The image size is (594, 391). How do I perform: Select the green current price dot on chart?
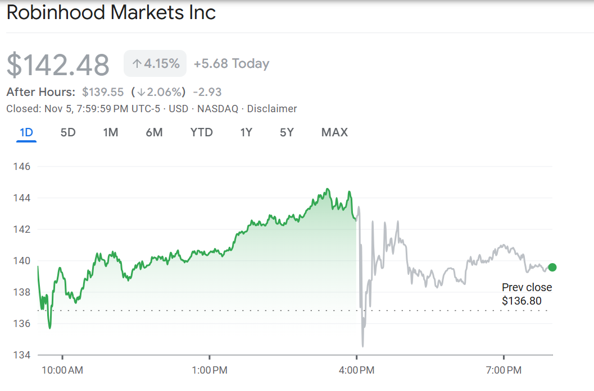[x=552, y=268]
